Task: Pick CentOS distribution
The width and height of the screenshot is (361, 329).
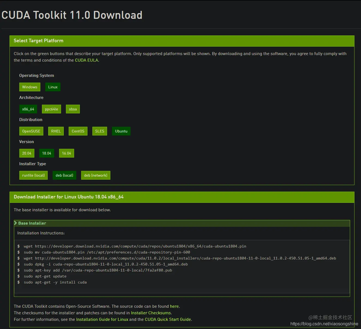Action: pyautogui.click(x=78, y=131)
